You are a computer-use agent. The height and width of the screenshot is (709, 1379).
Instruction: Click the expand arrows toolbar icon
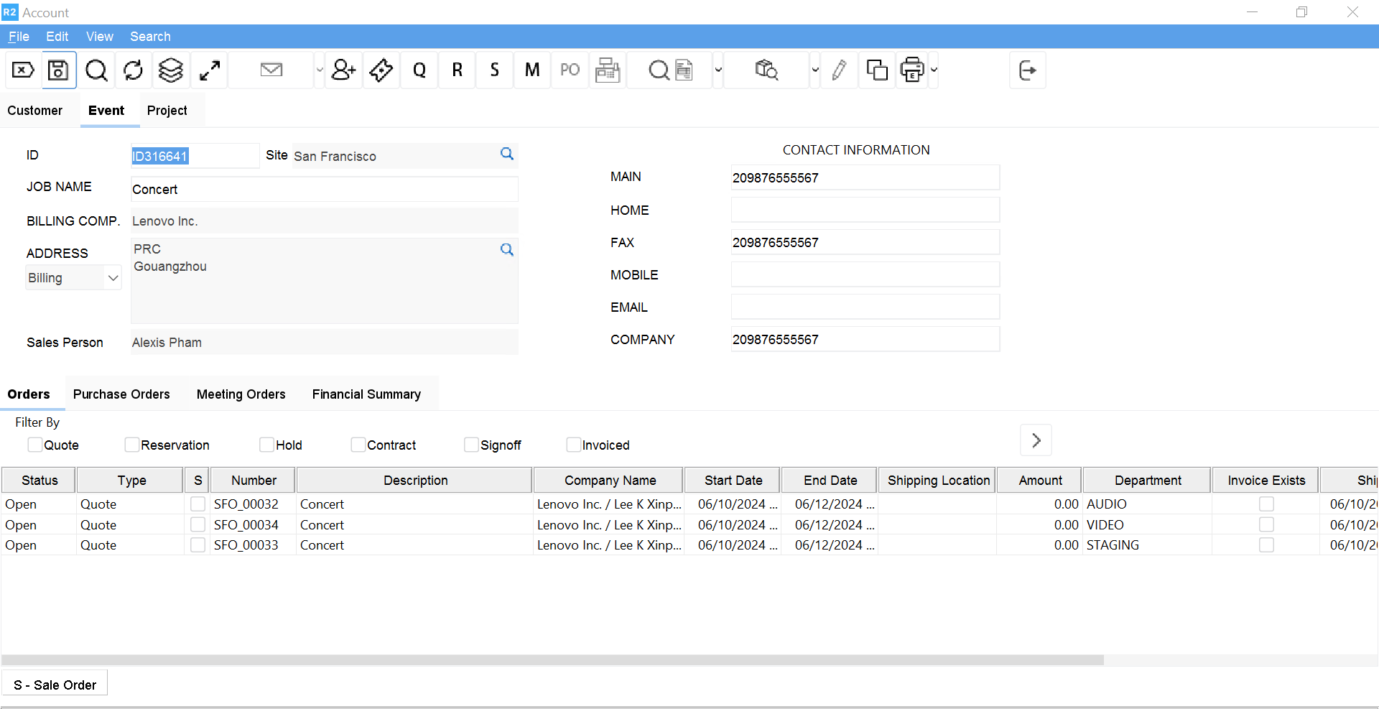pyautogui.click(x=210, y=70)
